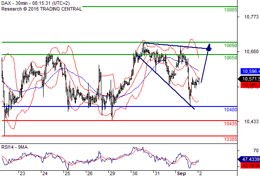Click the blue 10,596 moving average price tag
Screen dimensions: 260x176
250,72
